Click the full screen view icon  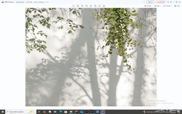(74, 6)
